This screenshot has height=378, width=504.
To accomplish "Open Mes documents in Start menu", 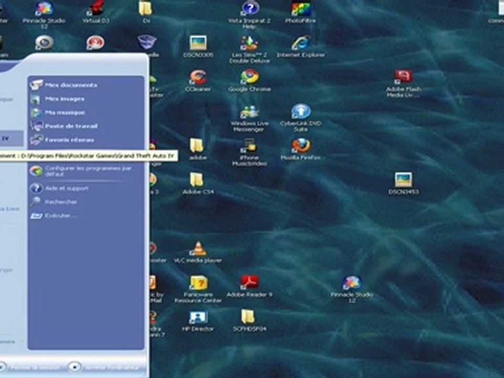I will (x=64, y=85).
